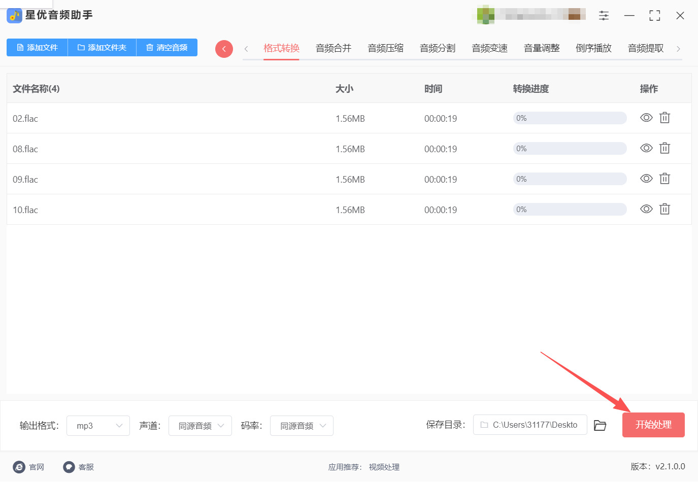Click the 00:00:19 duration of 10.flac

point(441,210)
